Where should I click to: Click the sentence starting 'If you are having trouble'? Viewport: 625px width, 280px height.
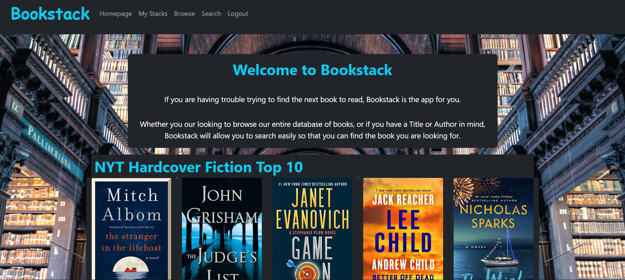coord(312,99)
